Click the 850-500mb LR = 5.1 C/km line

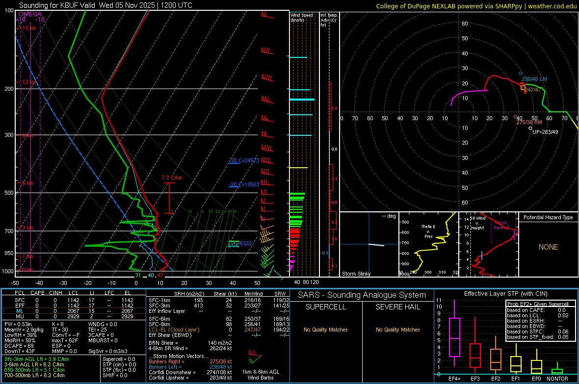click(34, 370)
